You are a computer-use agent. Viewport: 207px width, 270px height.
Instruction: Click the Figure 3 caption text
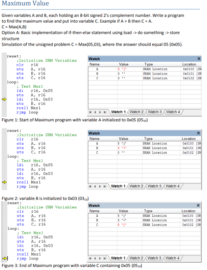(72, 266)
